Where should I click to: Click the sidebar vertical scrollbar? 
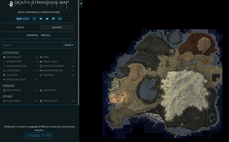click(x=78, y=52)
